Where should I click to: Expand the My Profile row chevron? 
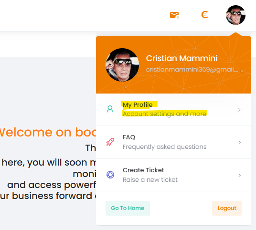click(x=239, y=110)
